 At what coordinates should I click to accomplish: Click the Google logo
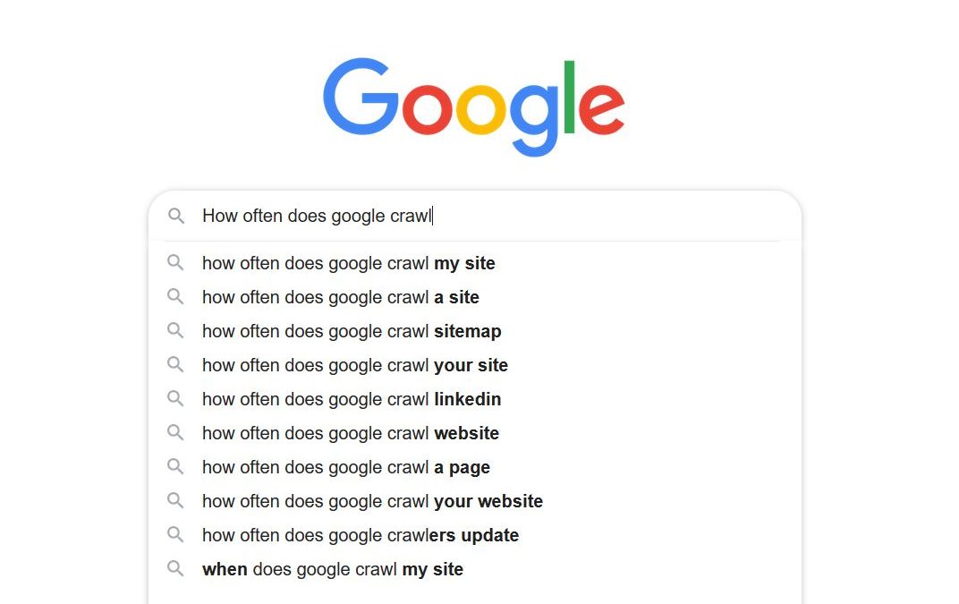(x=473, y=104)
